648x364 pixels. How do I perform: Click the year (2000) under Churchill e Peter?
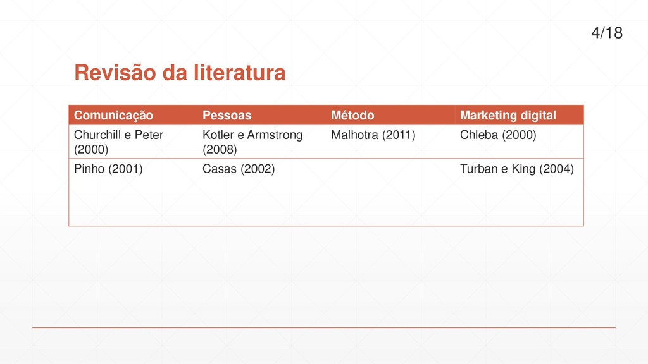coord(91,149)
